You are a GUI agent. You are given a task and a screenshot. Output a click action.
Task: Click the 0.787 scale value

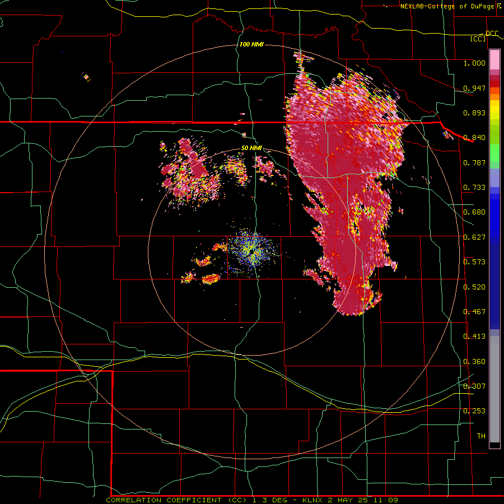click(x=474, y=162)
